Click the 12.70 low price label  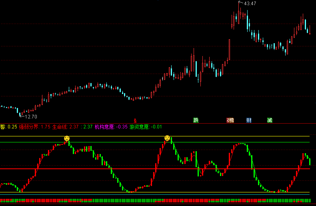point(31,117)
